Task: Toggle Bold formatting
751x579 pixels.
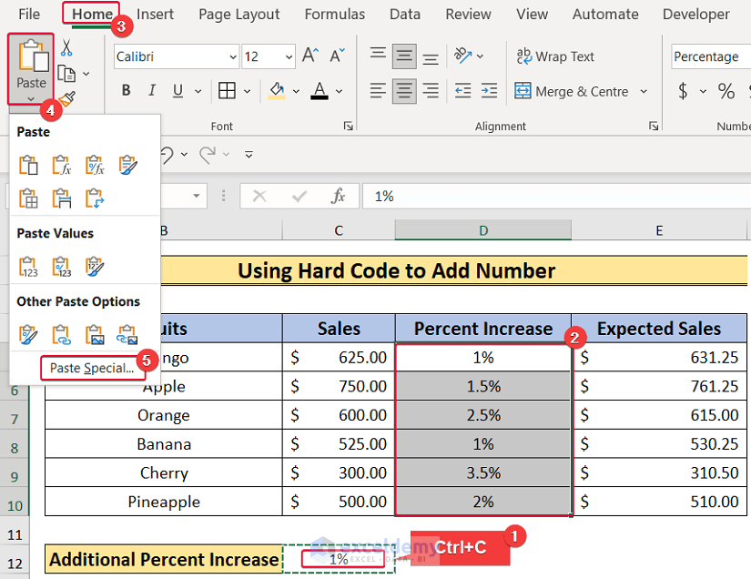Action: pos(126,90)
